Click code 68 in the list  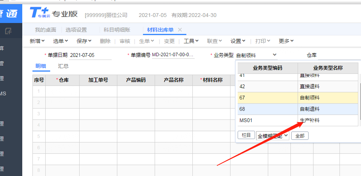(242, 109)
